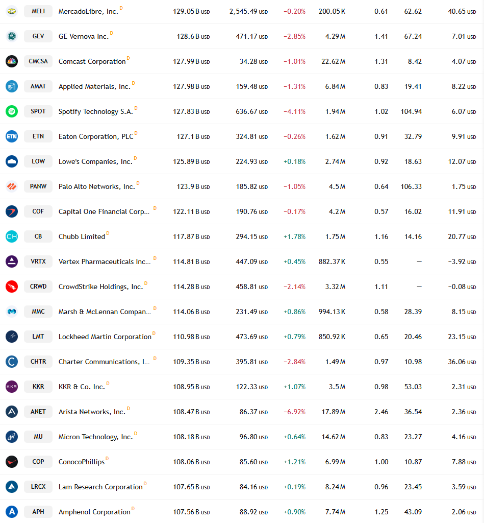Image resolution: width=484 pixels, height=523 pixels.
Task: Open ConocoPhillips company link
Action: pos(82,462)
